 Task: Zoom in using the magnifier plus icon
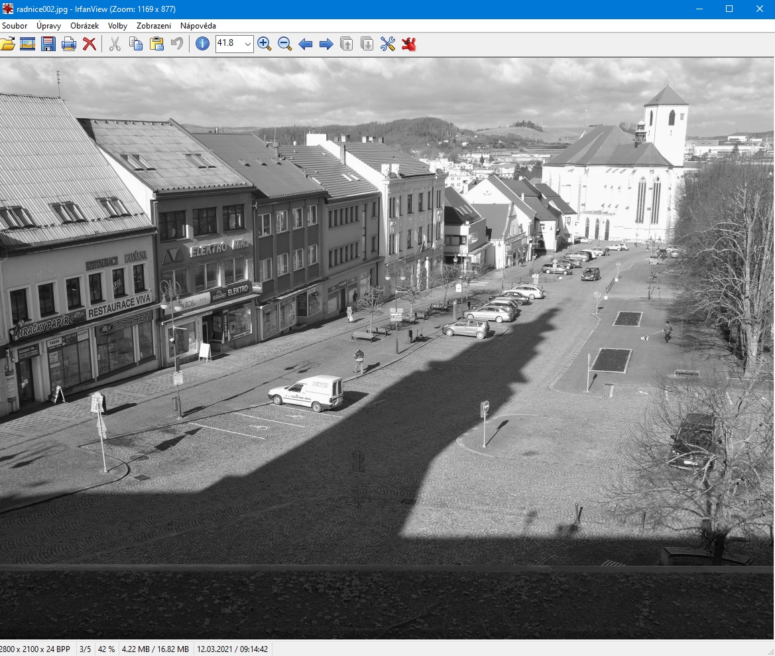(264, 44)
